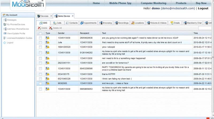
Task: Open My Phones/Devices in sidebar
Action: point(16,24)
